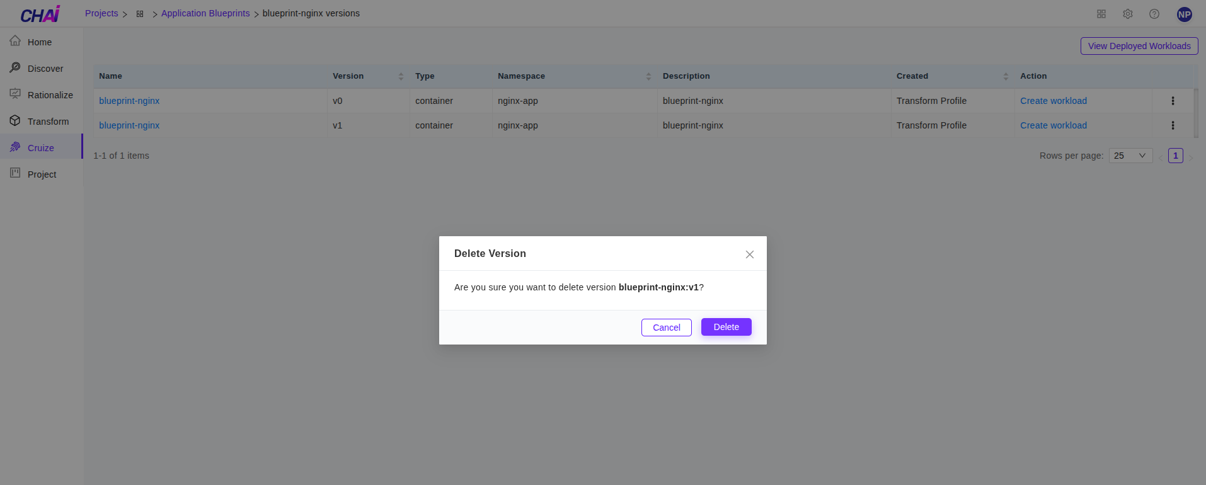
Task: Open the more actions menu for v1 row
Action: (1172, 125)
